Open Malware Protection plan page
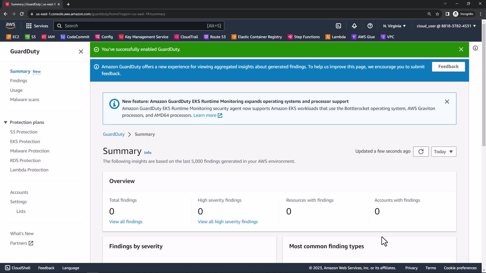Image resolution: width=486 pixels, height=273 pixels. pyautogui.click(x=30, y=151)
